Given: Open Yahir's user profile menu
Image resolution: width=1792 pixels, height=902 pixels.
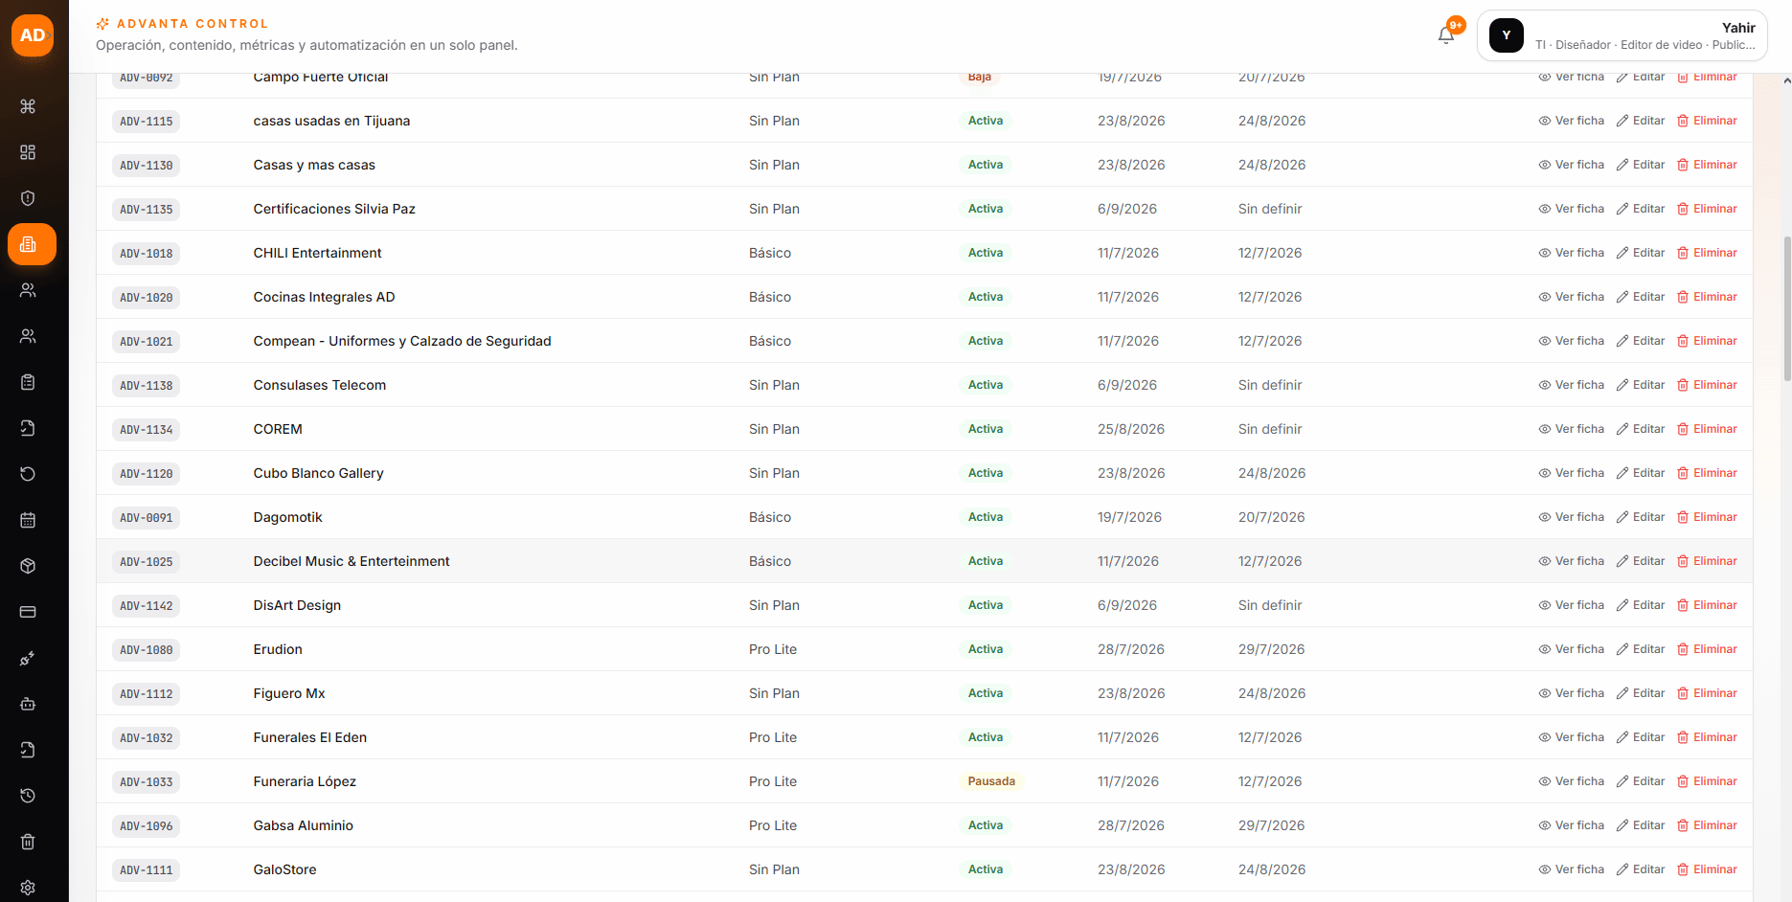Looking at the screenshot, I should point(1622,35).
